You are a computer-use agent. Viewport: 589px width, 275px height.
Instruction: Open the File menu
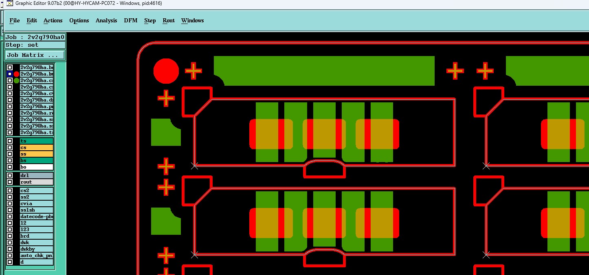14,20
